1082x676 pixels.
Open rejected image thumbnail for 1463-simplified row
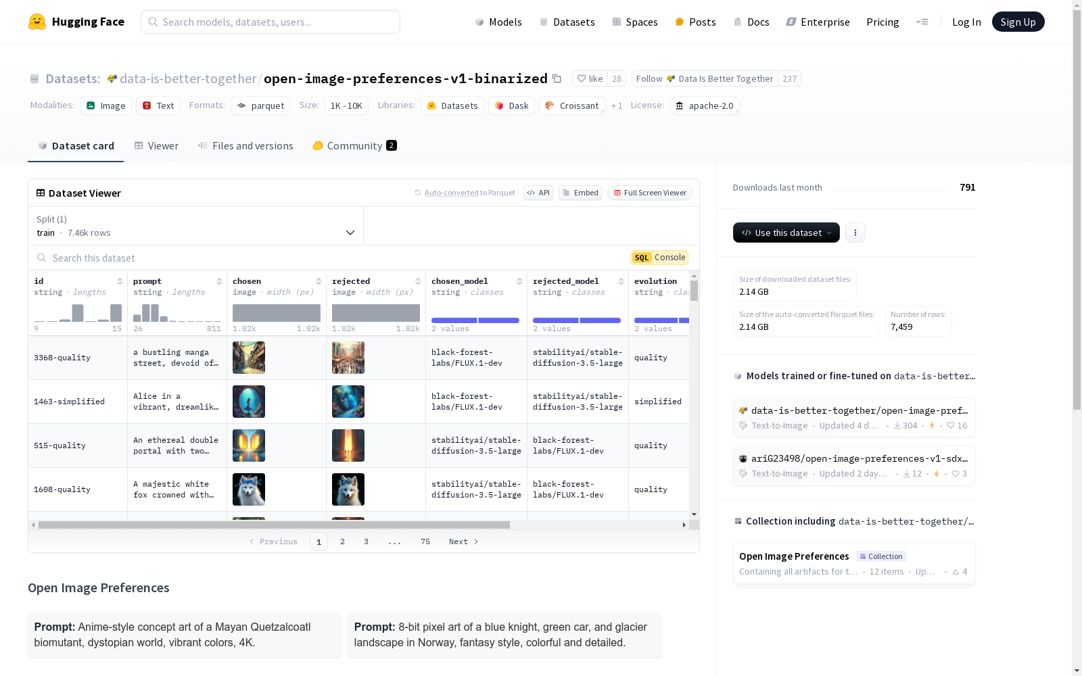[348, 402]
